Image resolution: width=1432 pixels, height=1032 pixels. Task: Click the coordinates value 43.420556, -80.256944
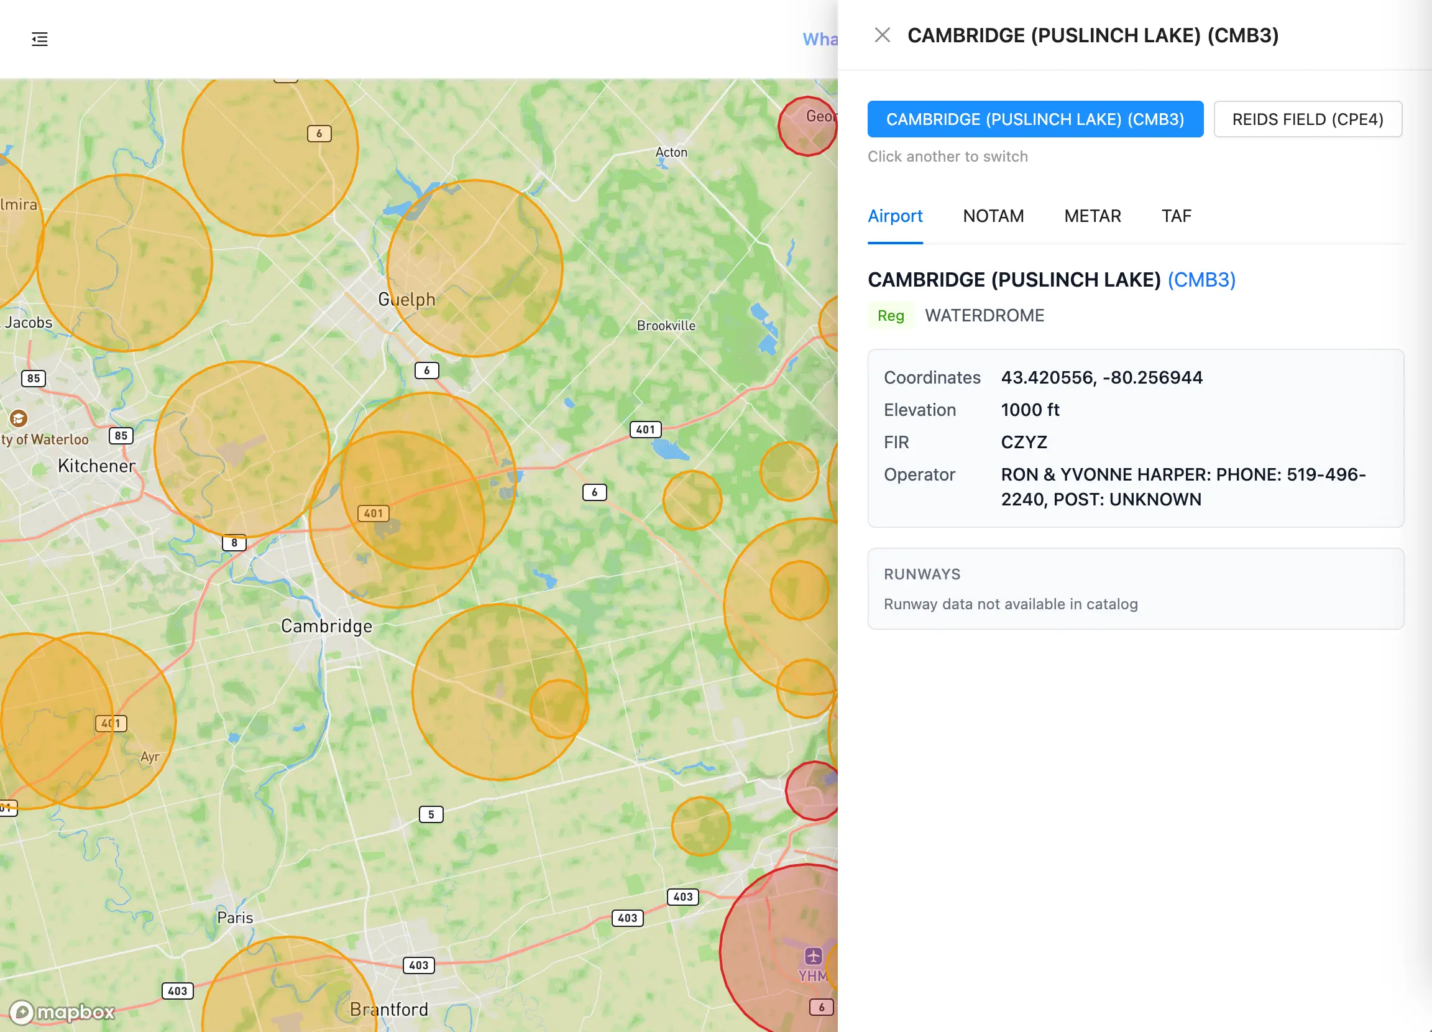[x=1102, y=378]
